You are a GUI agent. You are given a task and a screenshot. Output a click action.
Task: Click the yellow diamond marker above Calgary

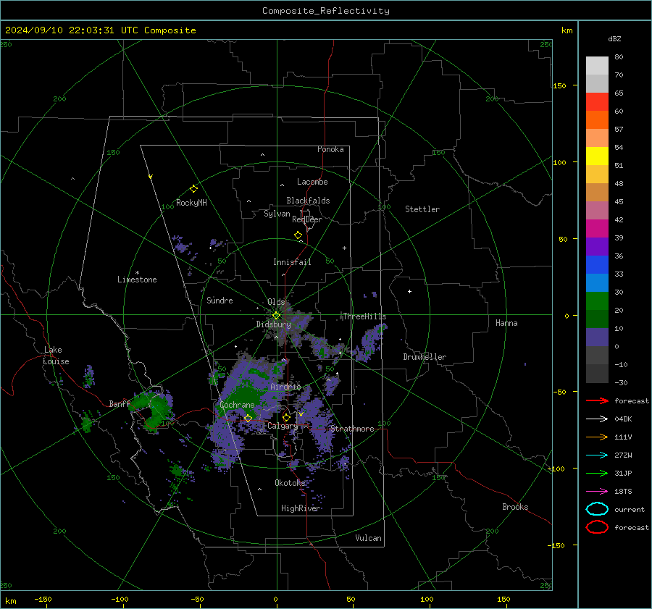pos(286,417)
